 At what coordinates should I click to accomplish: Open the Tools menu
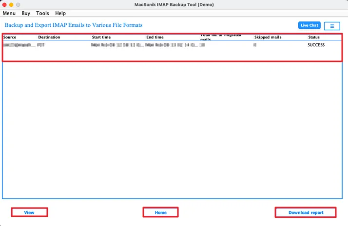42,13
